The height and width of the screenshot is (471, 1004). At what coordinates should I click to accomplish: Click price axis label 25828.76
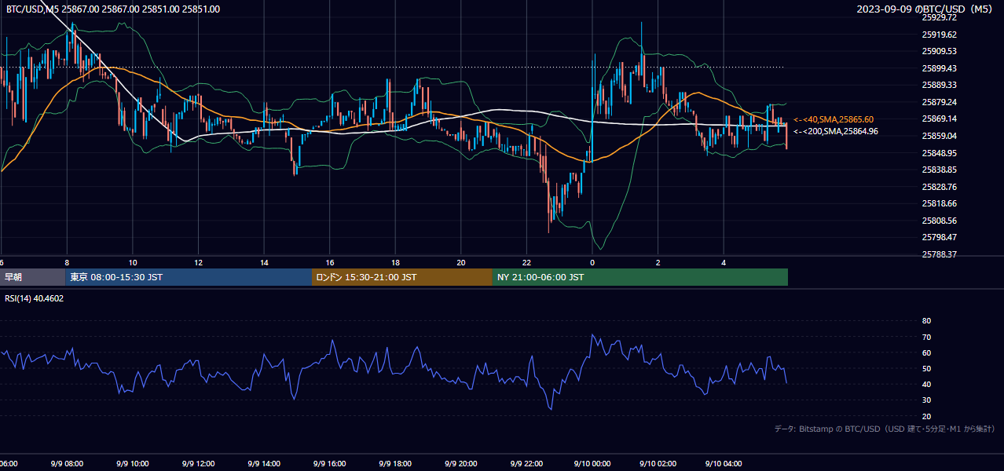tap(939, 187)
